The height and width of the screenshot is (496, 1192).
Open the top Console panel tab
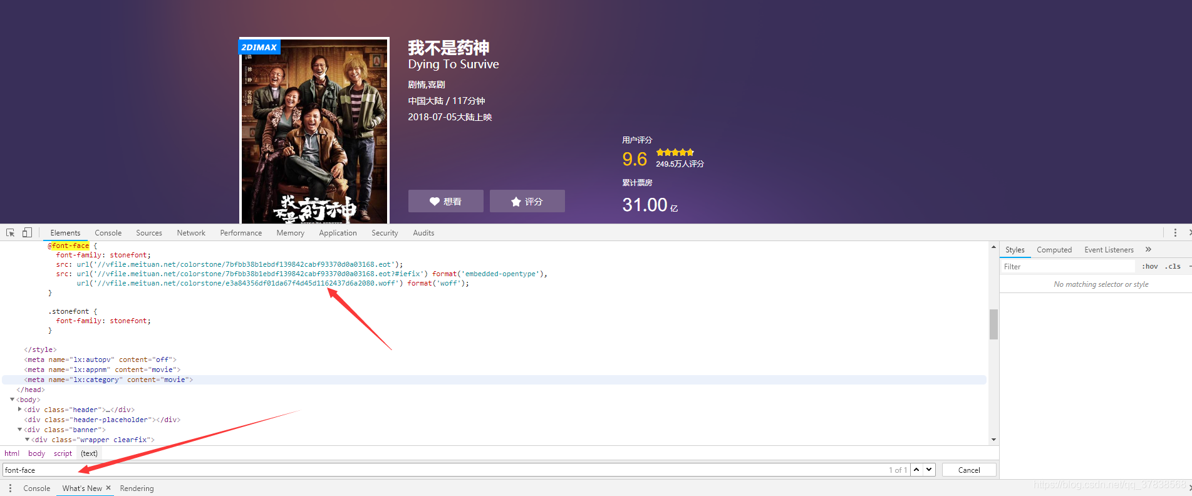tap(108, 232)
